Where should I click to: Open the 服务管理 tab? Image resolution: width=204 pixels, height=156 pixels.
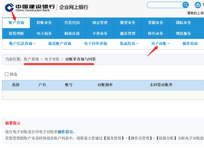pyautogui.click(x=128, y=33)
